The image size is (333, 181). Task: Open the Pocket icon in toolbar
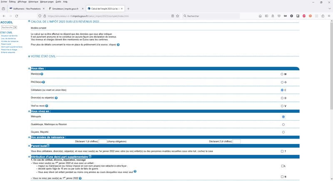point(279,16)
